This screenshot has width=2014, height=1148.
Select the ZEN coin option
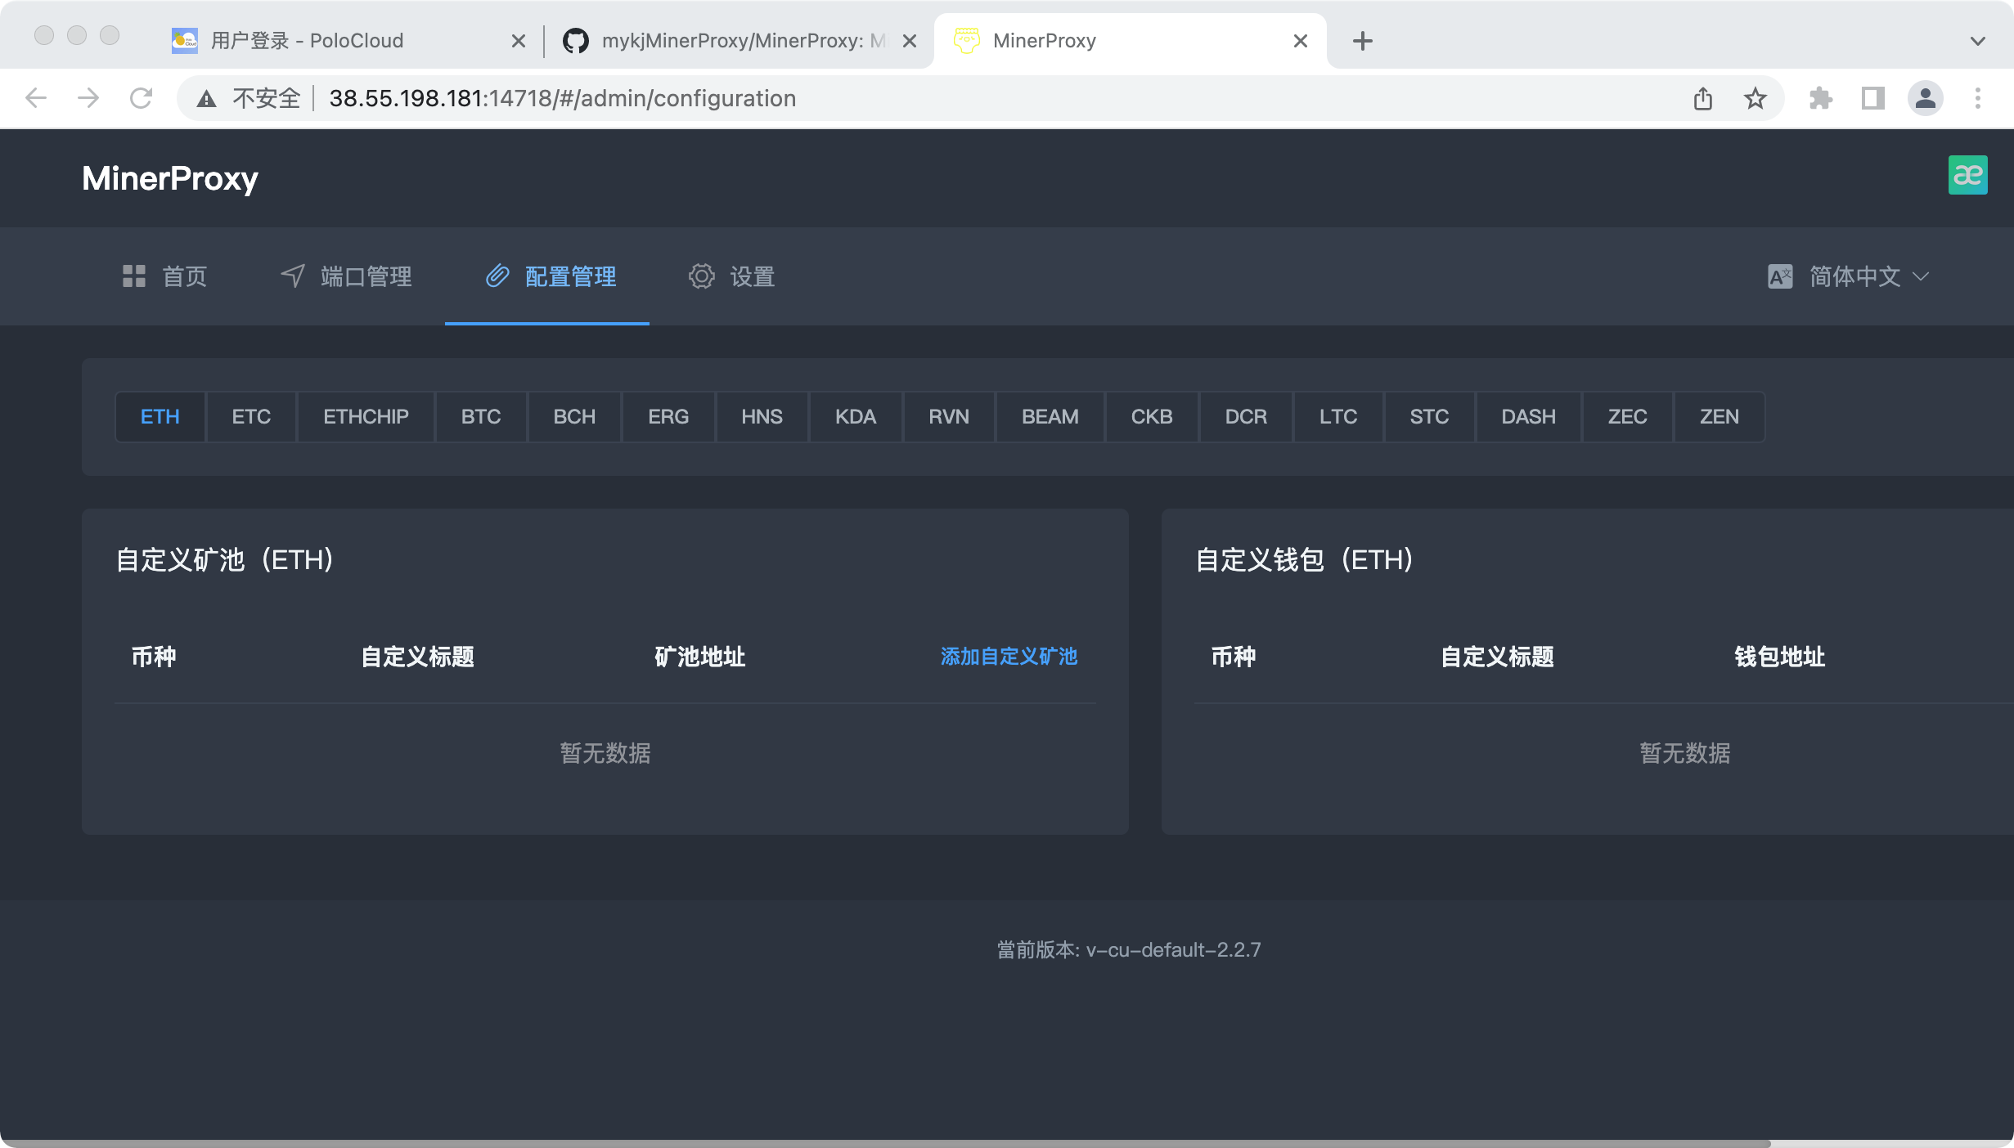(x=1720, y=416)
